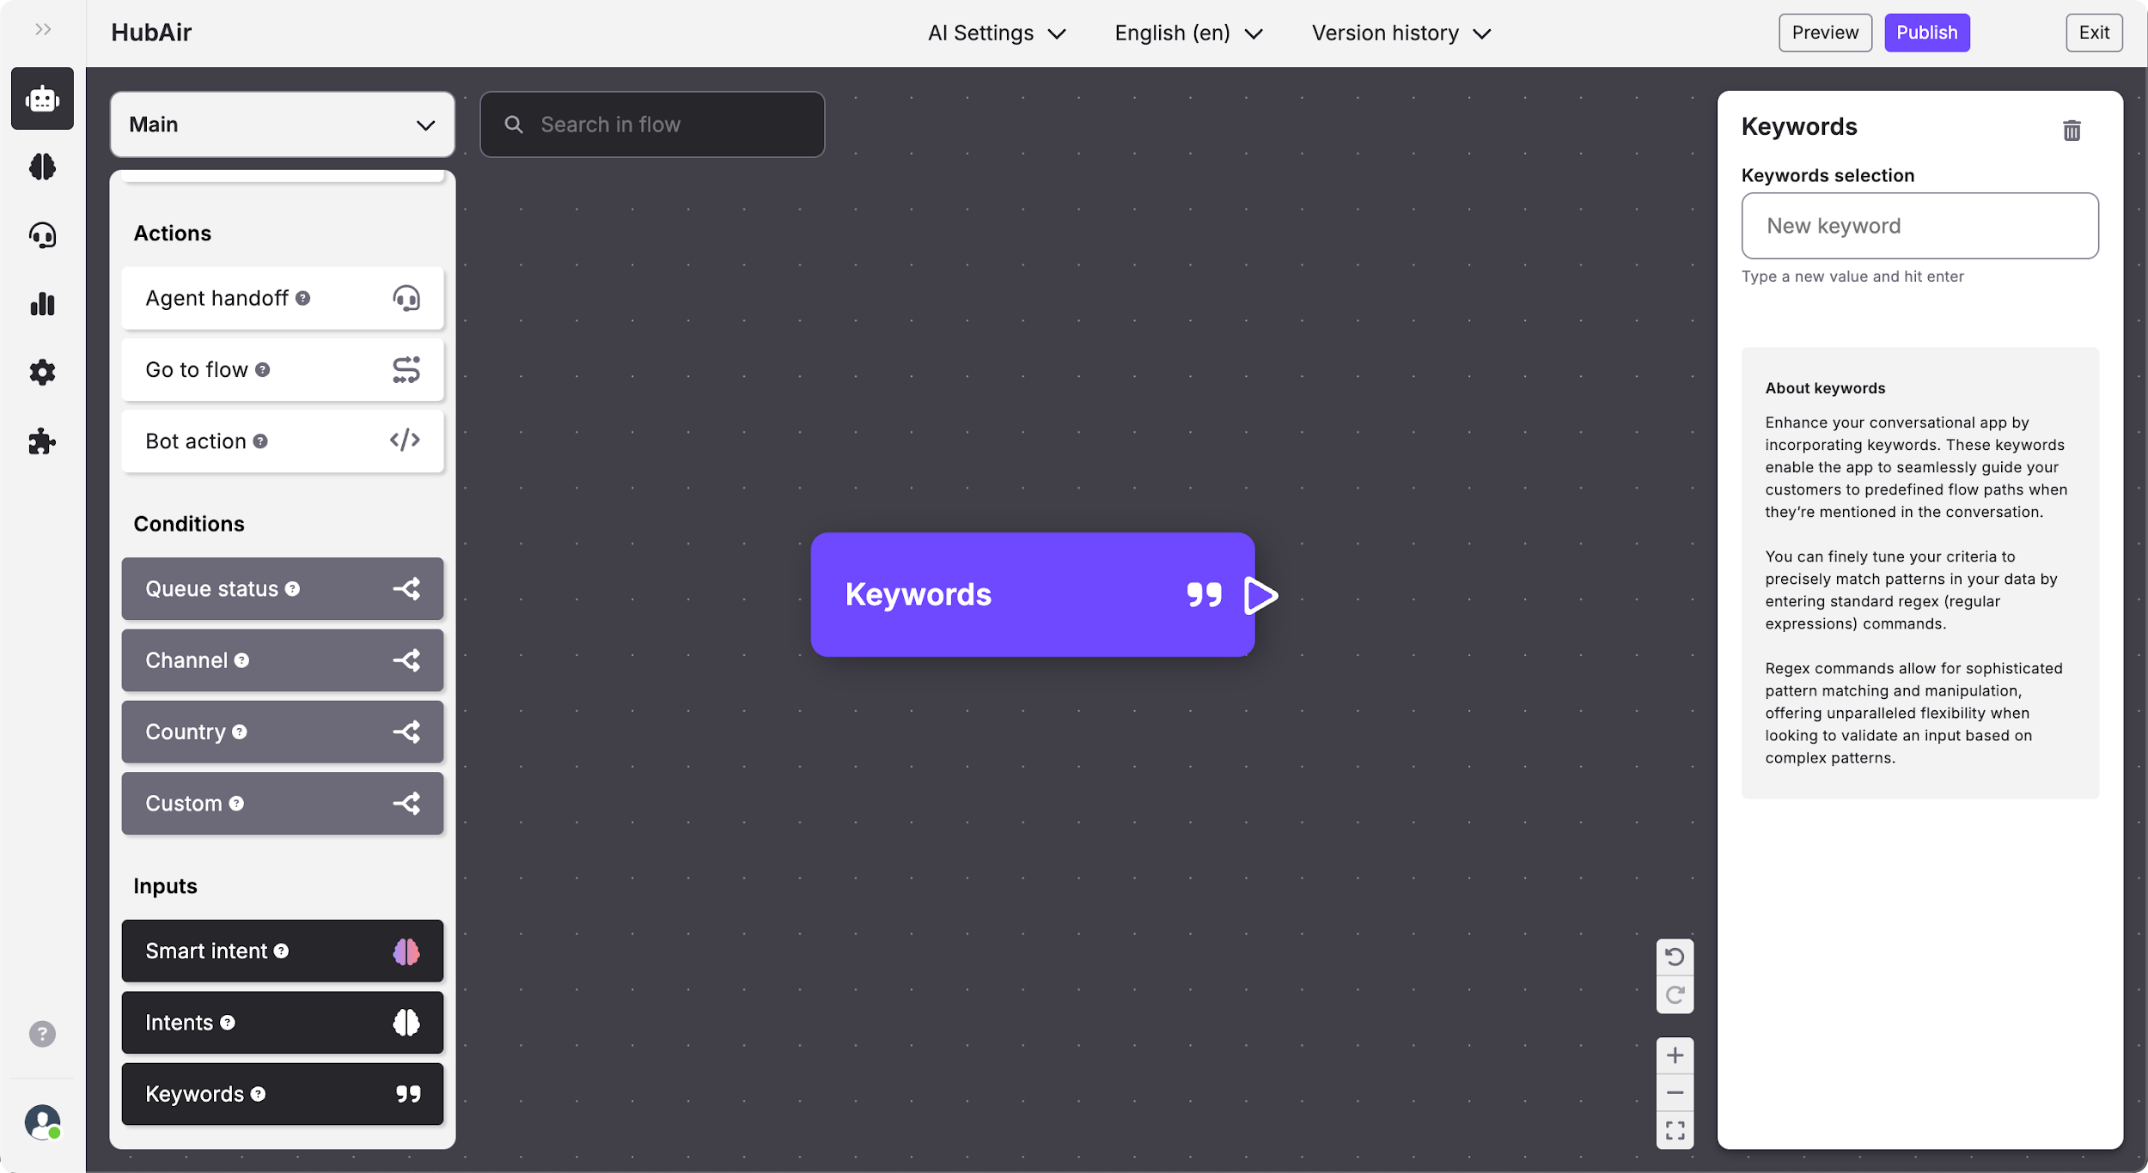Click the Search in flow field
This screenshot has width=2148, height=1173.
click(x=652, y=125)
